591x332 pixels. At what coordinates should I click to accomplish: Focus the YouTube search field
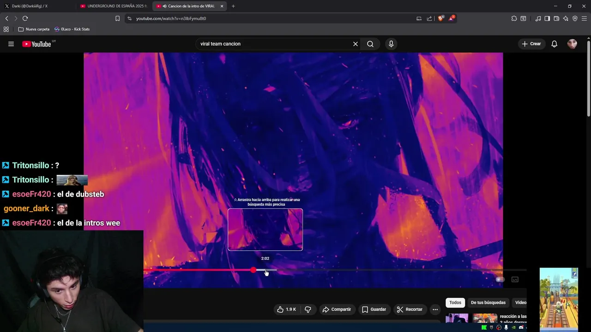coord(275,44)
